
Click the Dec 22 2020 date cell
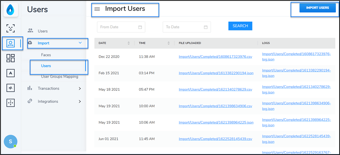pyautogui.click(x=109, y=57)
